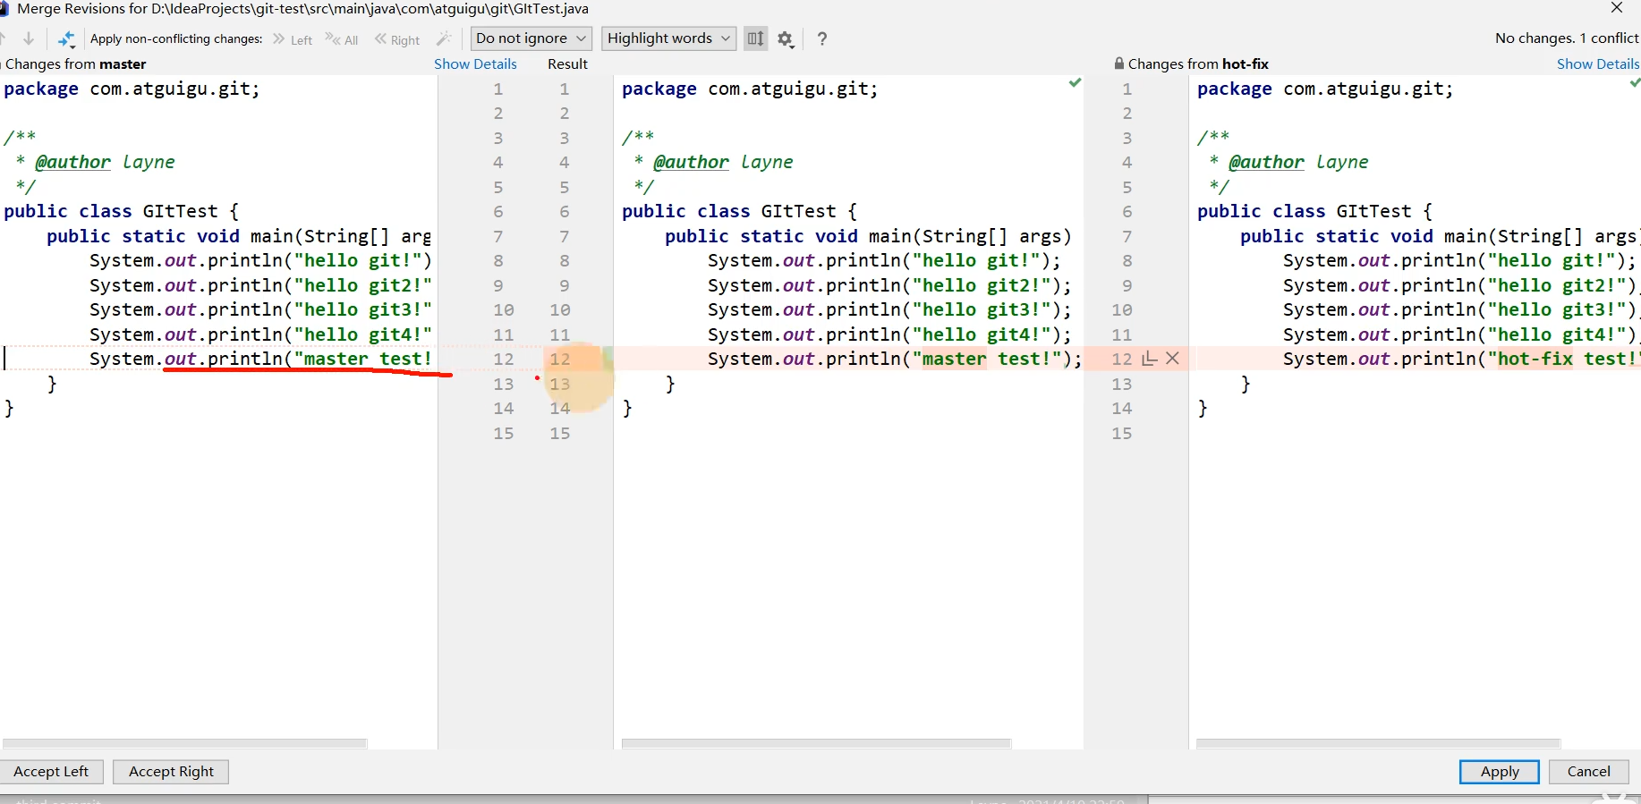Image resolution: width=1641 pixels, height=804 pixels.
Task: Click '@author Layne' in hot-fix pane
Action: [x=1298, y=162]
